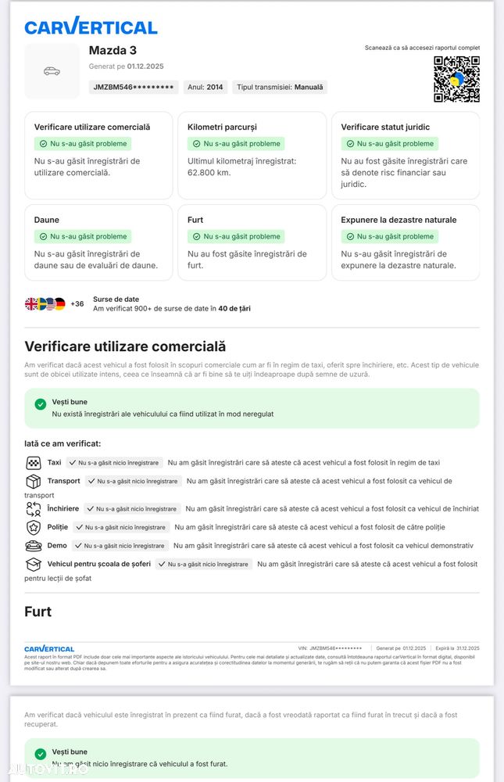Click the Poliție shield icon
The width and height of the screenshot is (504, 782).
click(33, 527)
